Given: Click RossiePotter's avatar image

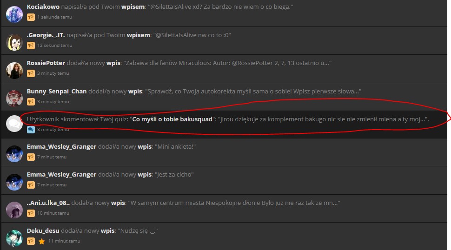Looking at the screenshot, I should pyautogui.click(x=14, y=70).
